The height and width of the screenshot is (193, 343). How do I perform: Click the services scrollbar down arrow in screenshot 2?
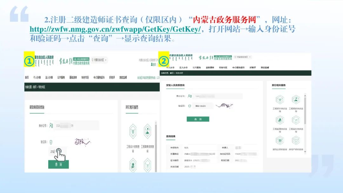(305, 151)
